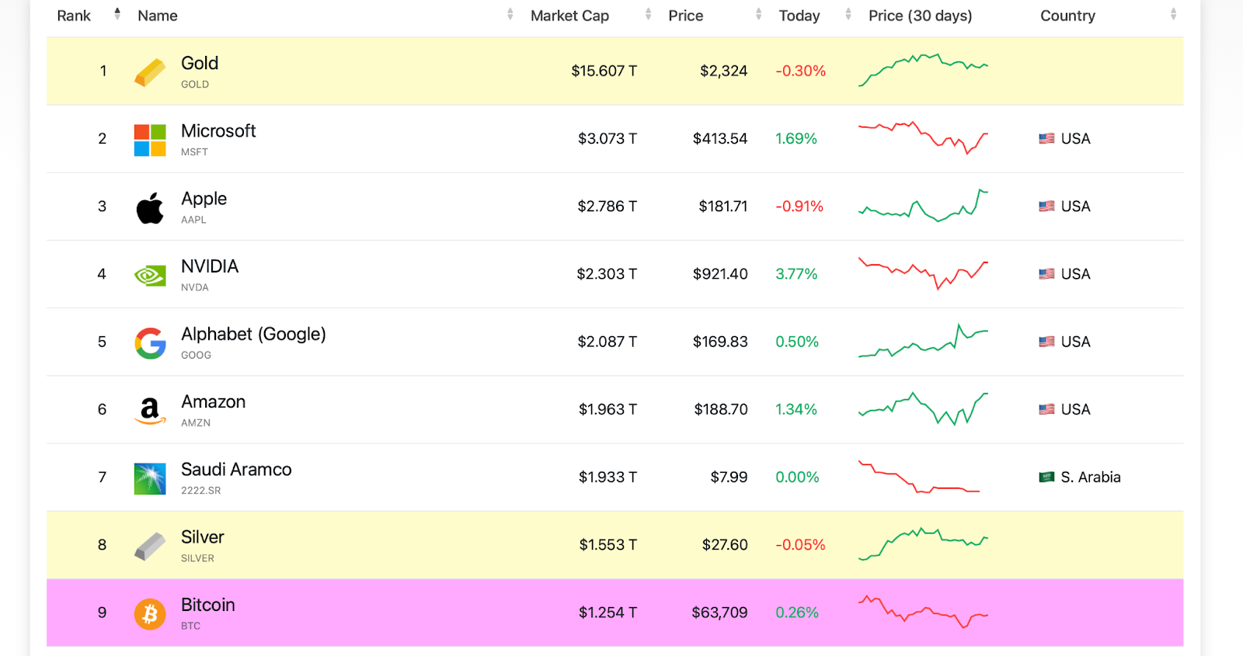The width and height of the screenshot is (1243, 656).
Task: Click the Country column header label
Action: [x=1067, y=16]
